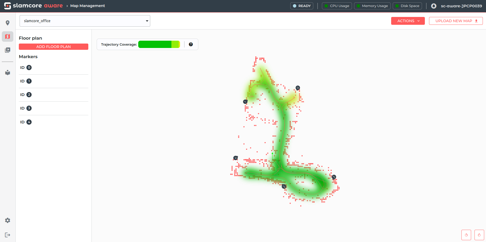Select marker ID 3 in list
Image resolution: width=486 pixels, height=242 pixels.
point(54,108)
